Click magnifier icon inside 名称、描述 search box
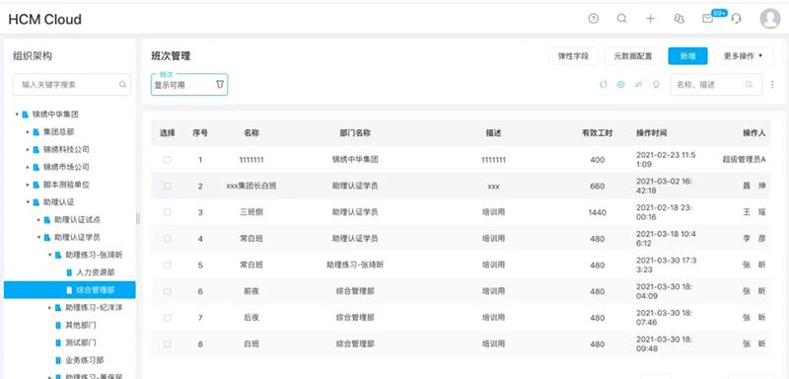 click(x=750, y=85)
